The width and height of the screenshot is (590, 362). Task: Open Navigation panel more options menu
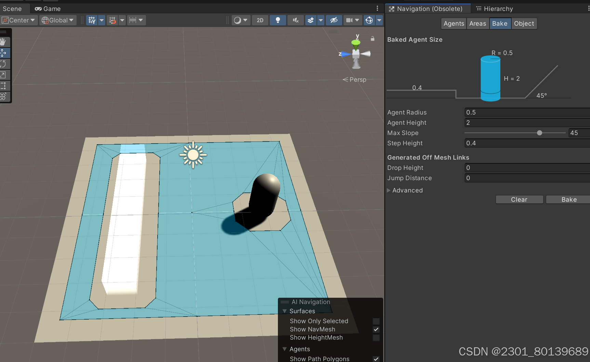point(588,8)
